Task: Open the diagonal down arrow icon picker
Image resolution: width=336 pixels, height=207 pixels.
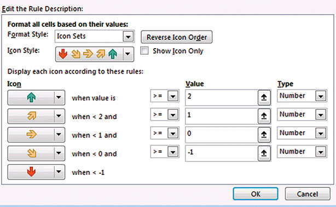Action: pos(36,153)
